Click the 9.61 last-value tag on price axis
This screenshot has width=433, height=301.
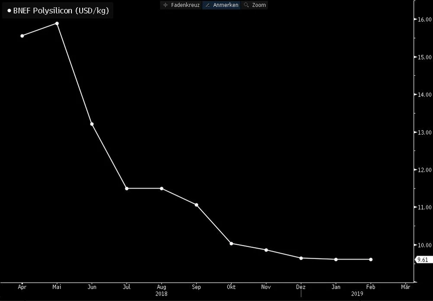(x=421, y=260)
